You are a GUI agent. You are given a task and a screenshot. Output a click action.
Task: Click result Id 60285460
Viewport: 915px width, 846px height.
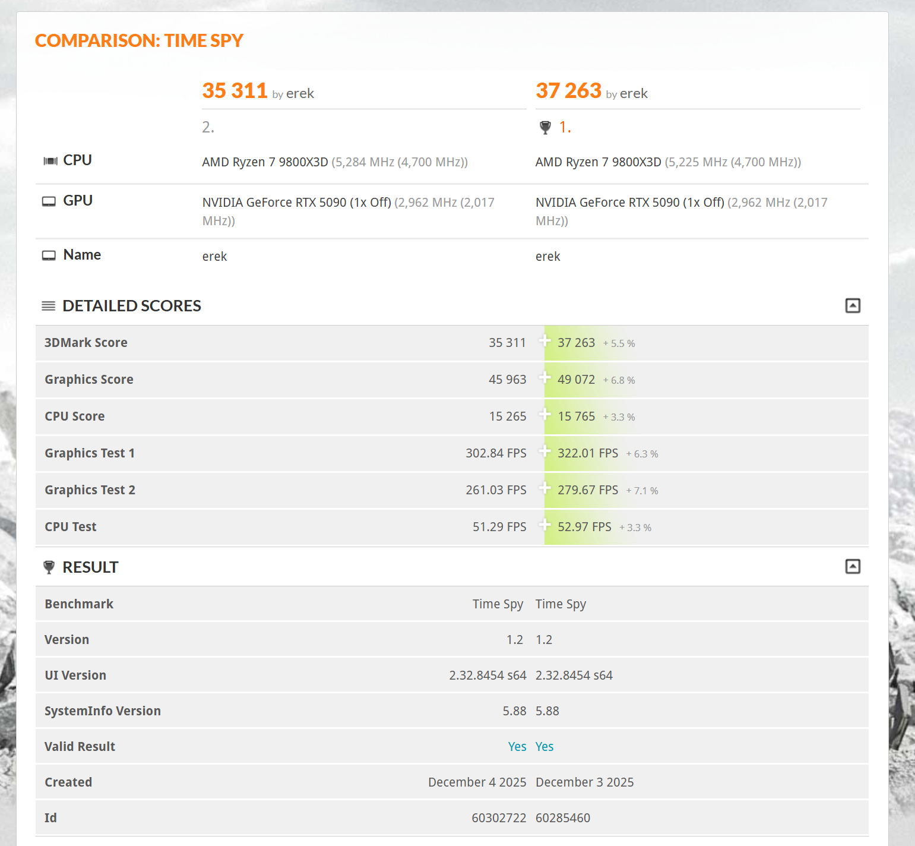click(x=563, y=818)
